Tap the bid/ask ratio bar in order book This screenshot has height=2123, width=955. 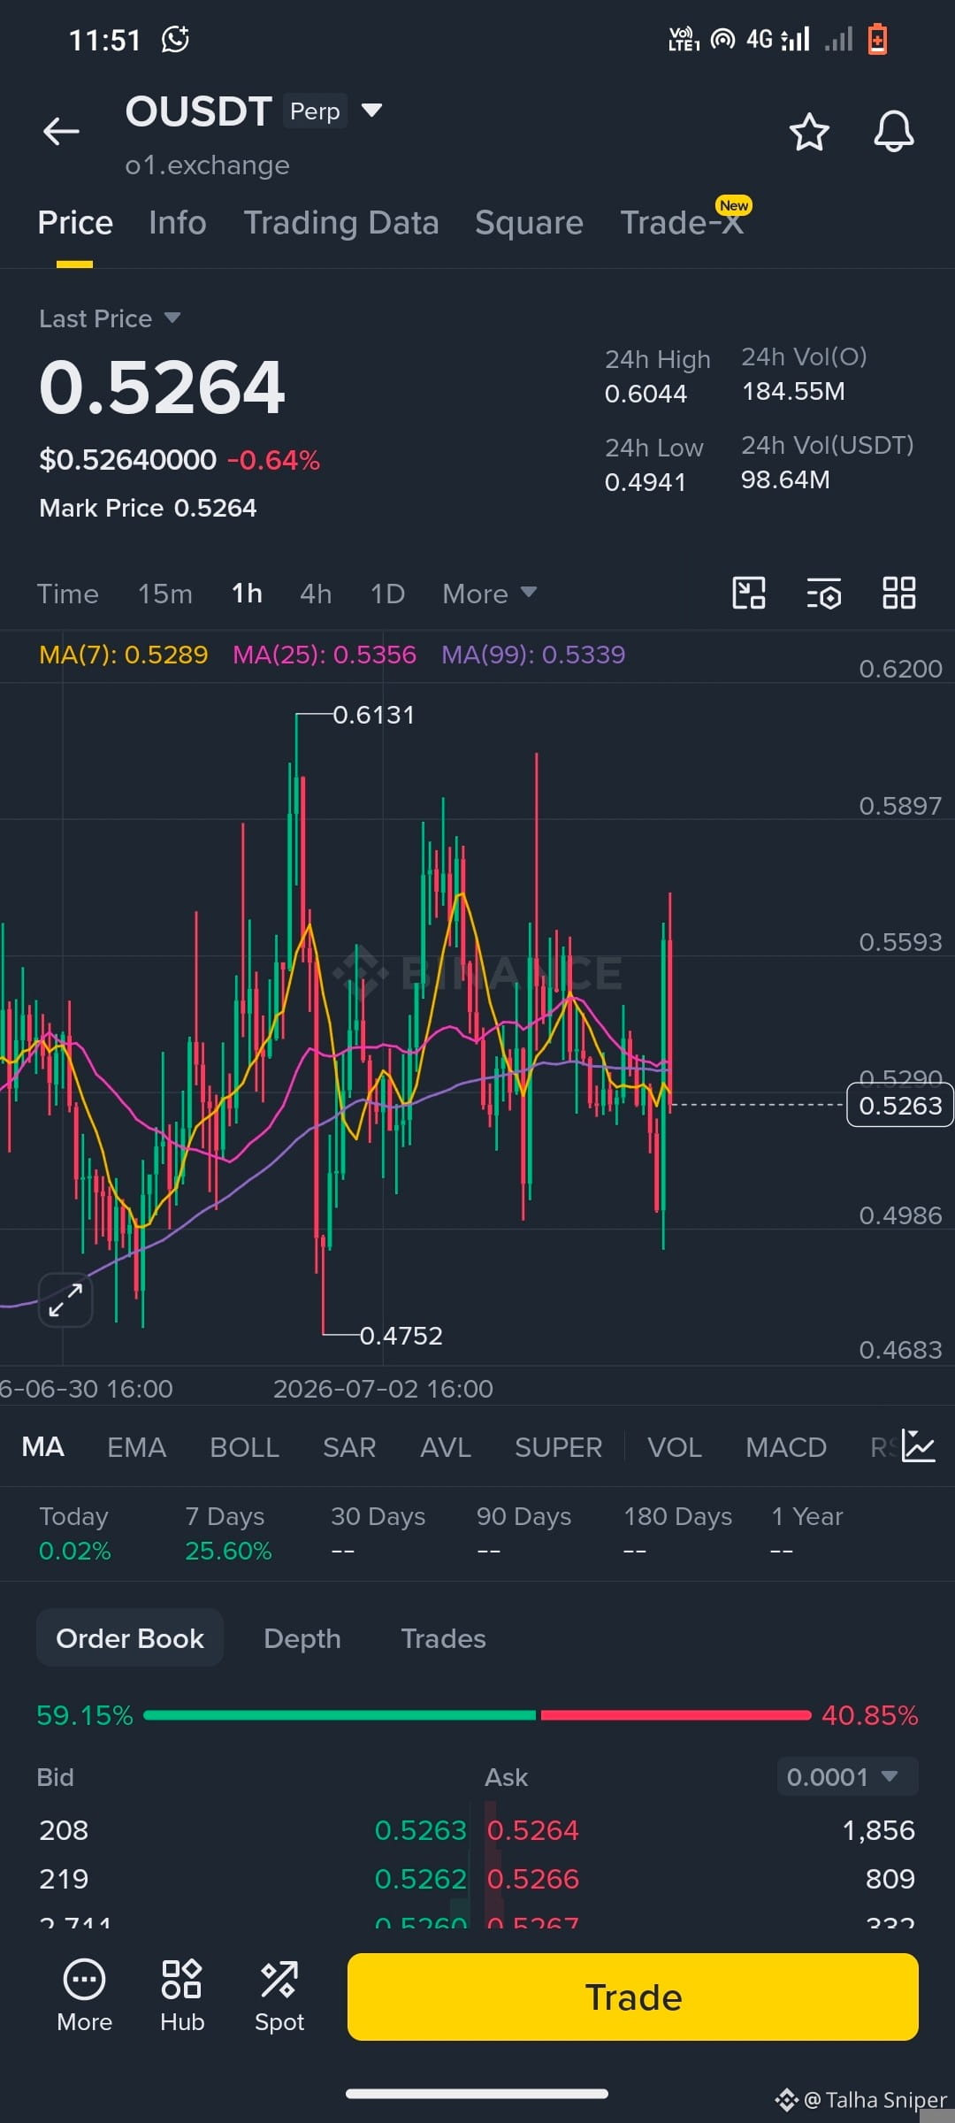(477, 1715)
